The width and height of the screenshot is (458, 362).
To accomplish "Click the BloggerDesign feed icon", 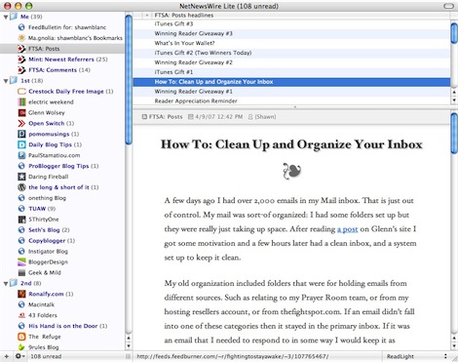I will (21, 261).
